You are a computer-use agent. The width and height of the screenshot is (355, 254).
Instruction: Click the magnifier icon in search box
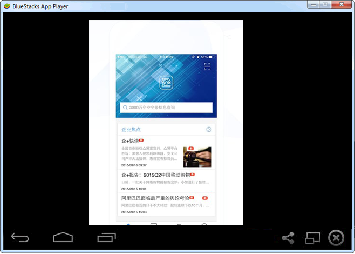[125, 108]
